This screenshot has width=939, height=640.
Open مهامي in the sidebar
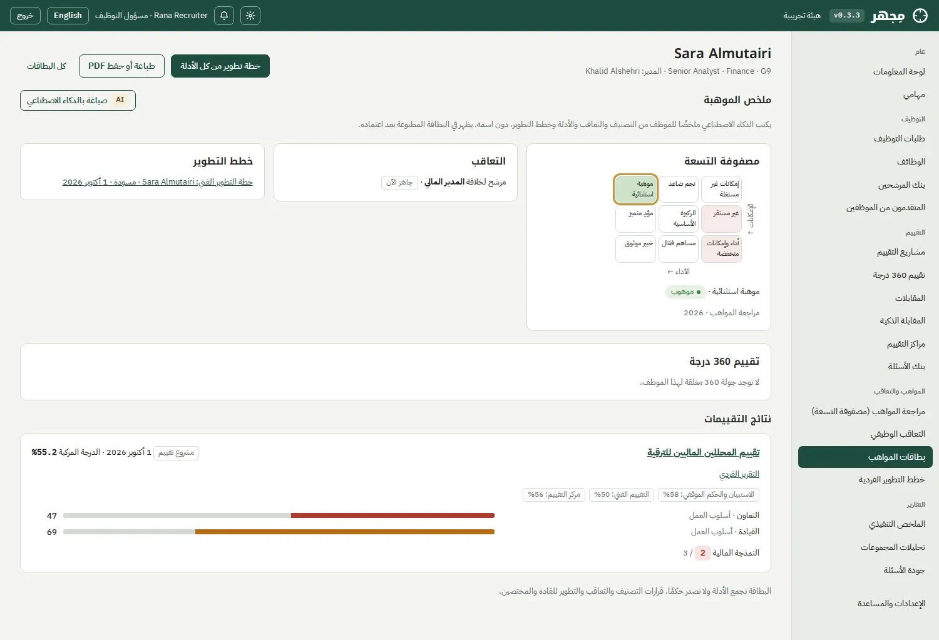pos(865,94)
